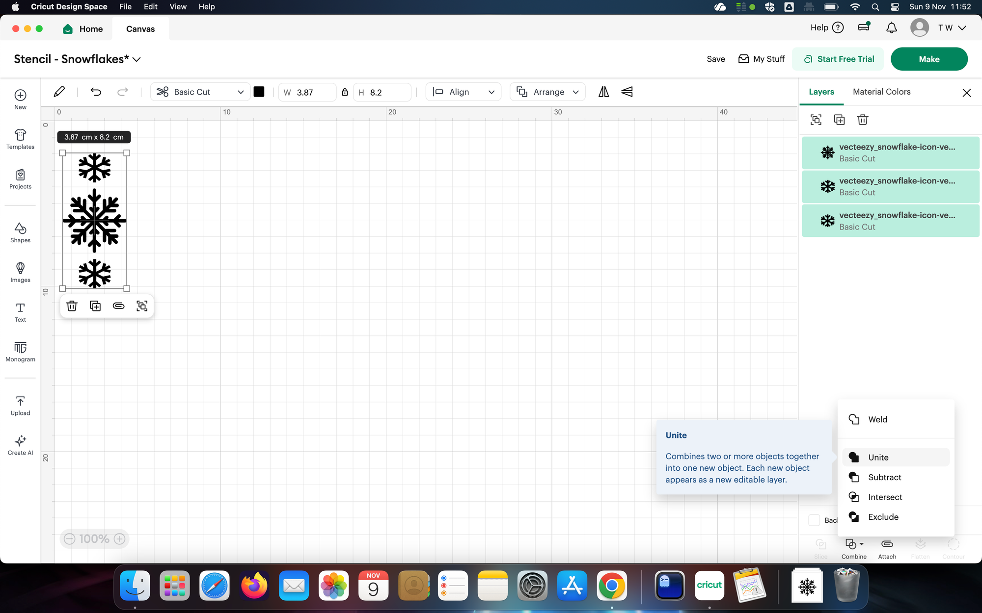Image resolution: width=982 pixels, height=613 pixels.
Task: Tick the checkbox at the bottom of Layers panel
Action: pos(814,520)
